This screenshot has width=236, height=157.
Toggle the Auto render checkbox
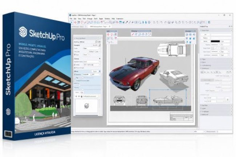click(x=75, y=55)
